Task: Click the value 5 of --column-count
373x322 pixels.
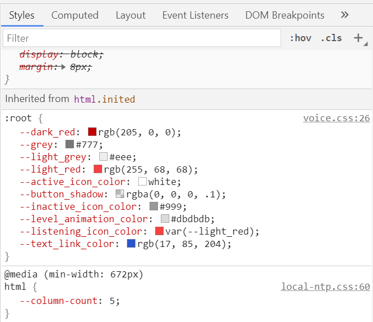Action: 112,301
